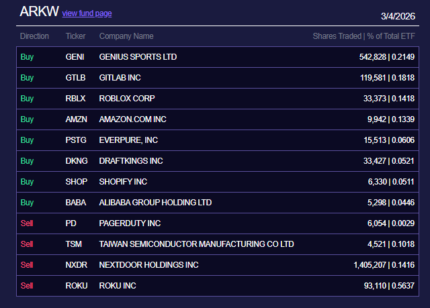Click the Company Name column header

(126, 36)
